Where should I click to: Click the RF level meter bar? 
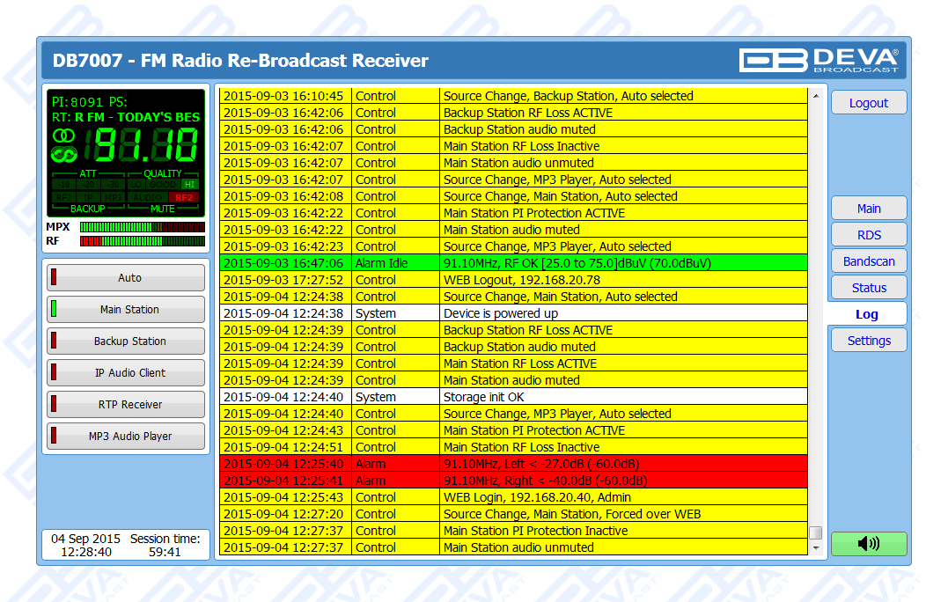point(142,241)
